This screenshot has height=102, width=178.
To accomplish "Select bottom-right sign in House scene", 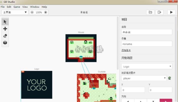I will point(90,52).
